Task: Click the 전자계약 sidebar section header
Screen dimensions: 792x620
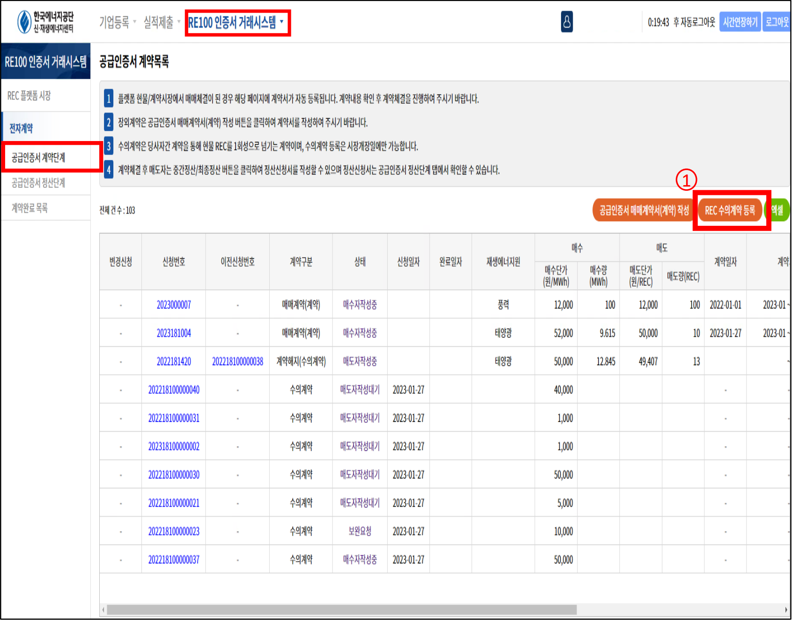Action: pos(22,128)
